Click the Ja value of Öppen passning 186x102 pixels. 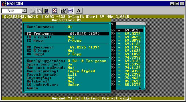point(70,64)
